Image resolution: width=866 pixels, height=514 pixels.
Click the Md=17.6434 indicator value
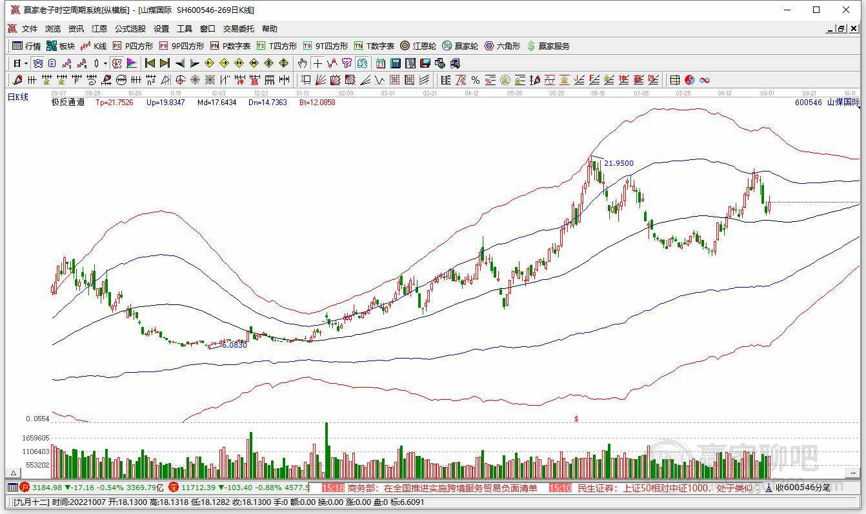217,102
